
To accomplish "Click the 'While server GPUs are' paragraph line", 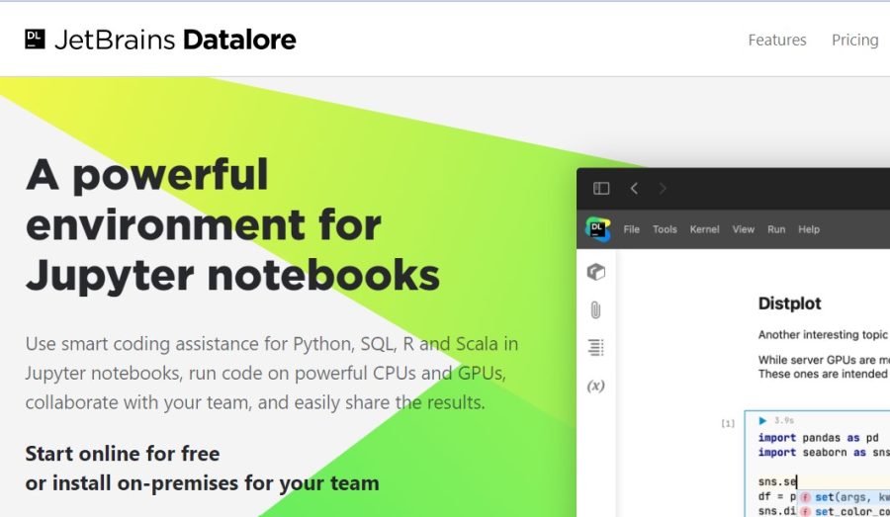I will tap(824, 360).
